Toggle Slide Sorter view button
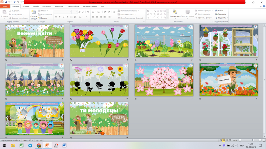Screen dimensions: 266x149 [224, 140]
